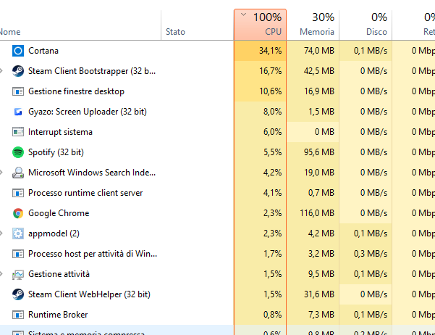Expand the Steam Client Bootstrapper process group
The width and height of the screenshot is (435, 335).
coord(1,71)
